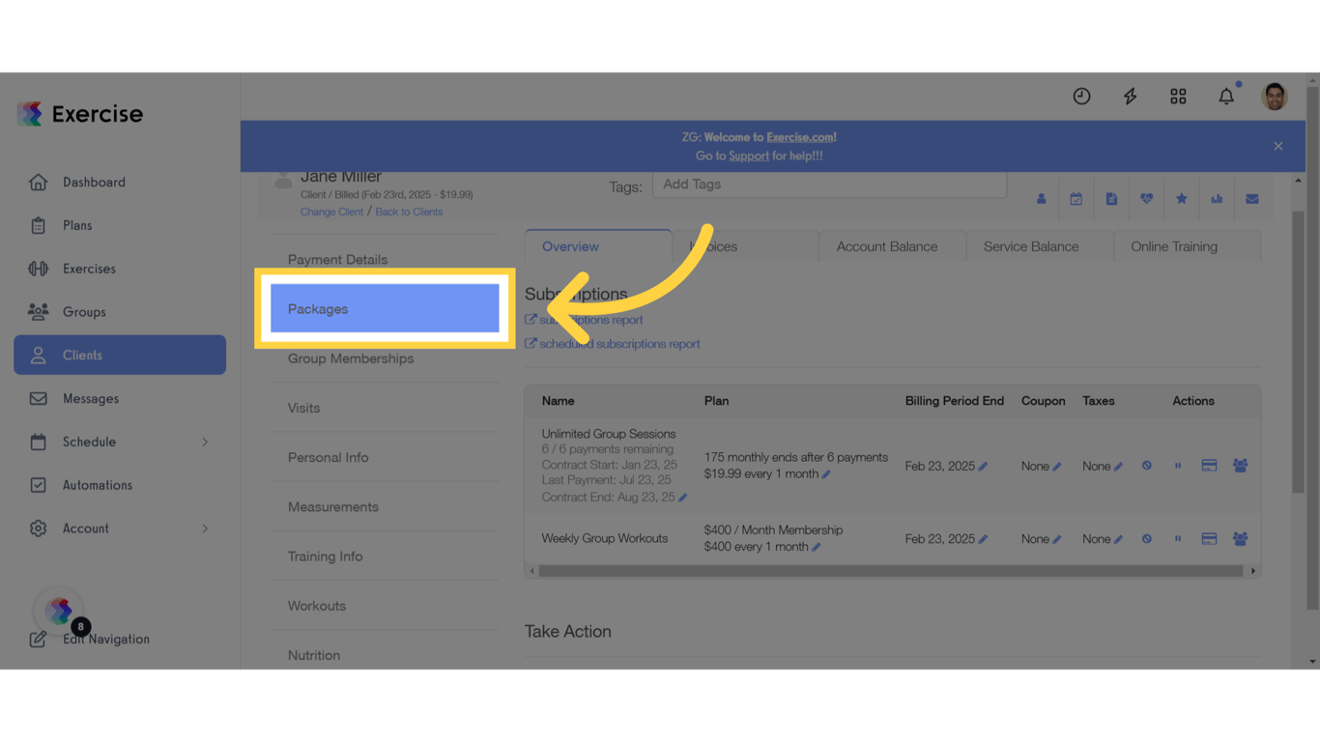
Task: Click the calendar check icon in client toolbar
Action: (x=1076, y=199)
